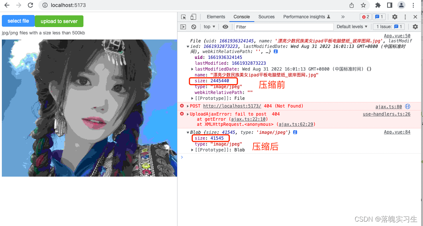This screenshot has height=226, width=423.
Task: Open the 'top' frame context dropdown
Action: pos(209,26)
